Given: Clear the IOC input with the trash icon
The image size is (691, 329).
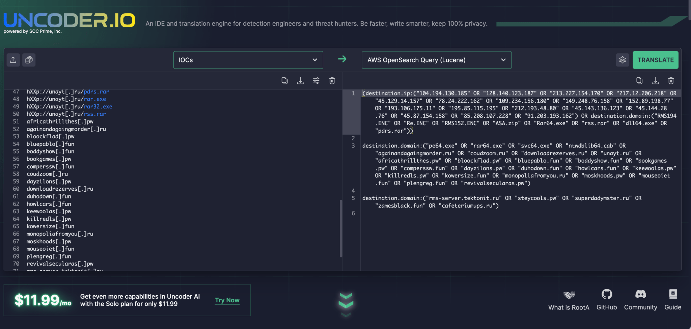Looking at the screenshot, I should (332, 81).
